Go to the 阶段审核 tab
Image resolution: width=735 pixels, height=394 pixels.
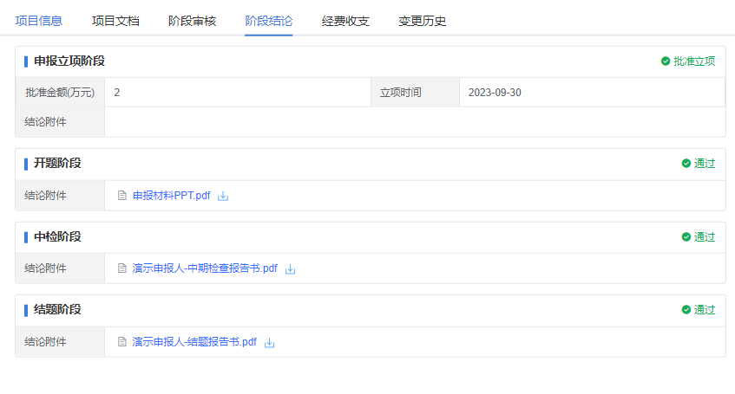[x=192, y=21]
